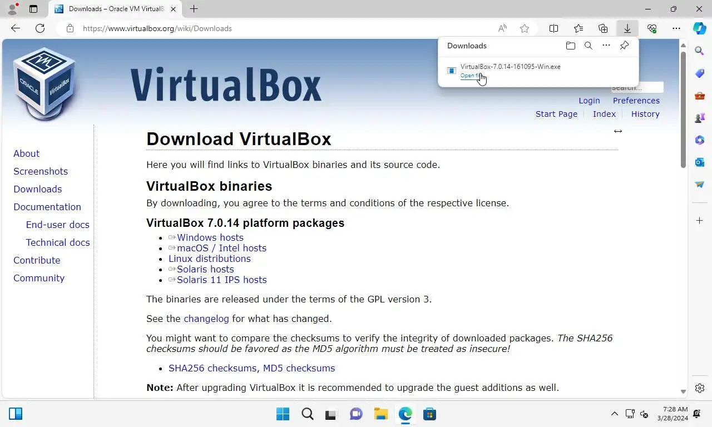This screenshot has height=427, width=712.
Task: Open Documentation in the left navigation
Action: click(47, 207)
